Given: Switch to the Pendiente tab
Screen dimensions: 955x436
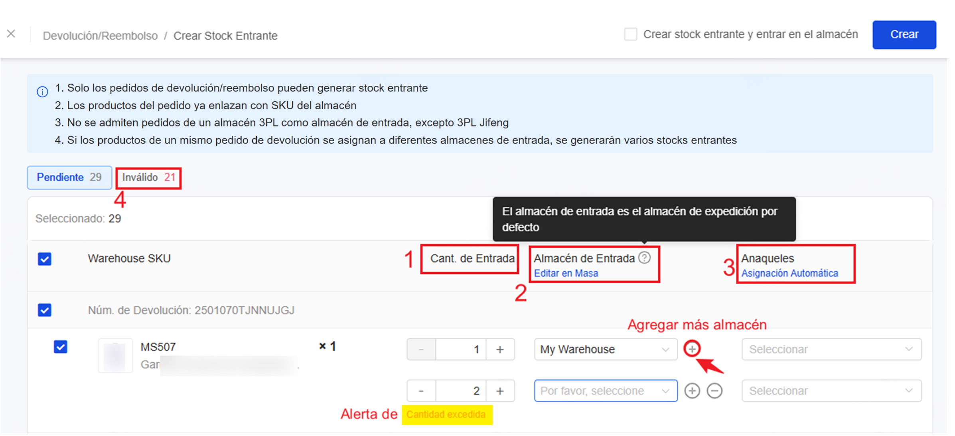Looking at the screenshot, I should pos(69,178).
